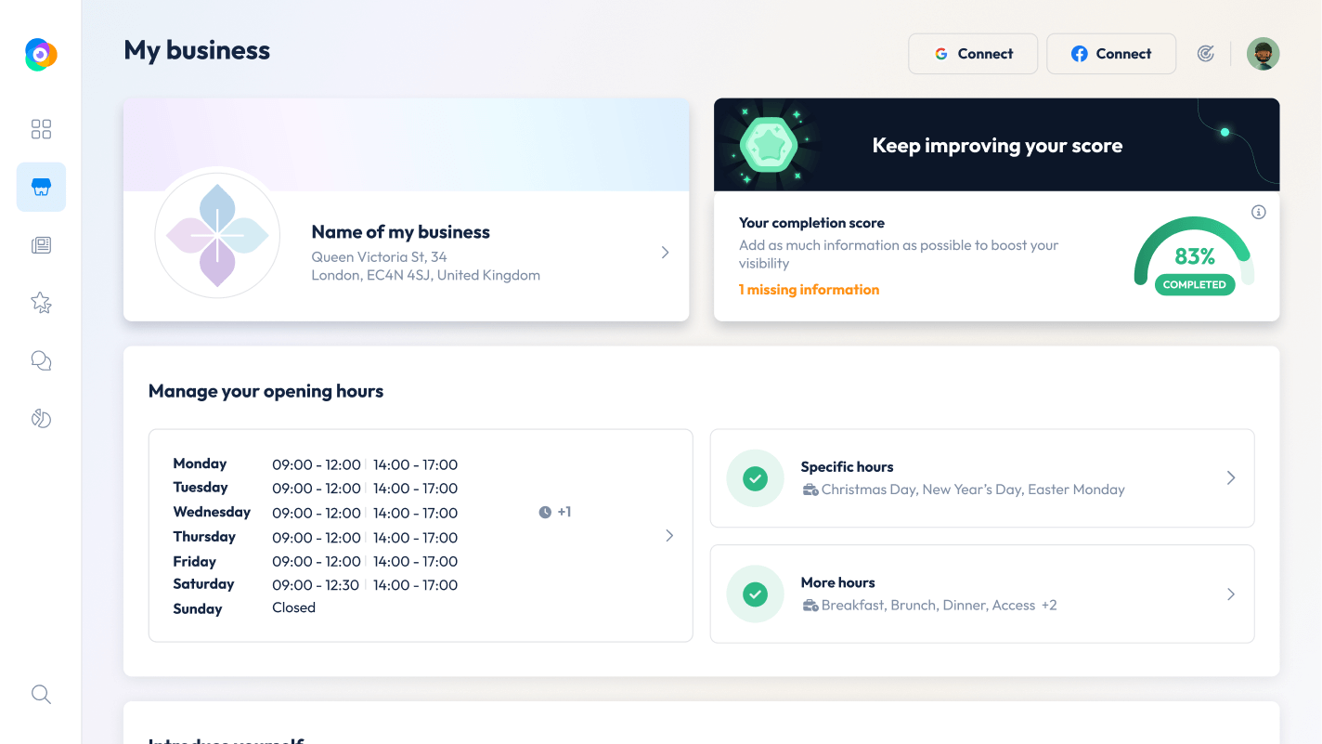Click 'Keep improving your score' banner heading

point(997,146)
